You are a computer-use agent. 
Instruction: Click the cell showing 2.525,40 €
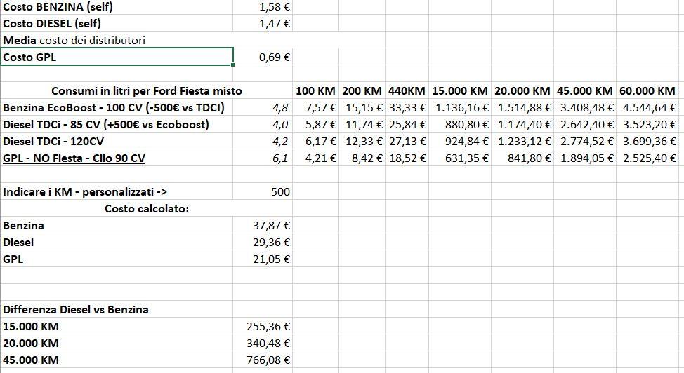647,158
